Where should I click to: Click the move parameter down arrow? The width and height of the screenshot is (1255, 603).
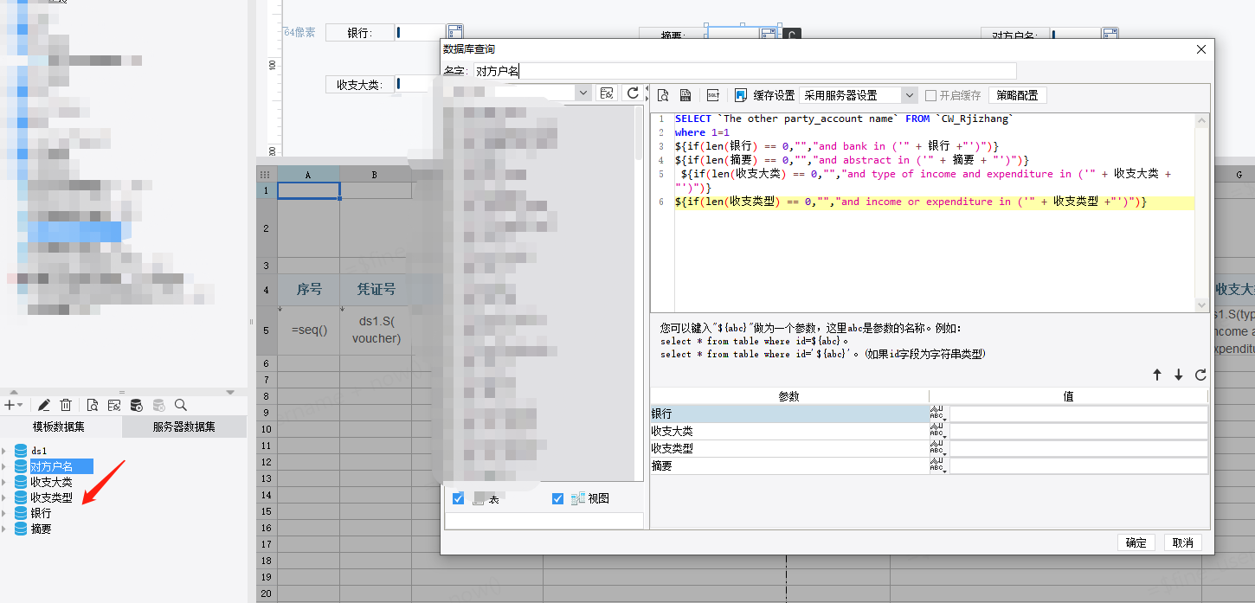(x=1178, y=375)
